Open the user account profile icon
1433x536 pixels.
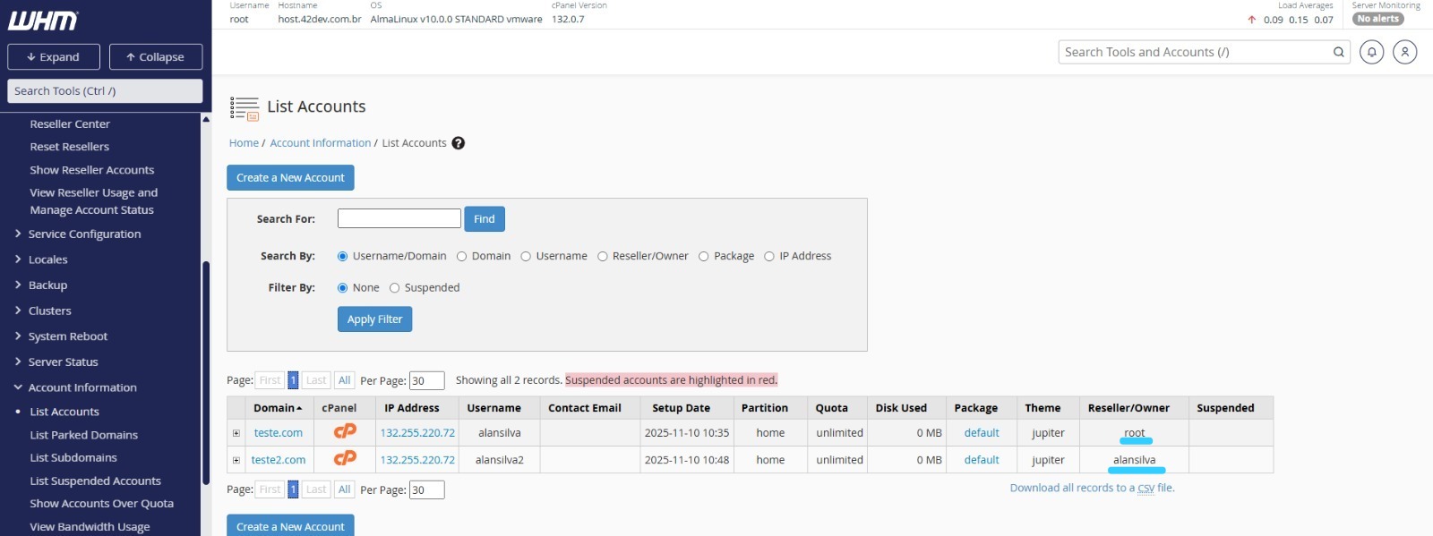[1404, 52]
